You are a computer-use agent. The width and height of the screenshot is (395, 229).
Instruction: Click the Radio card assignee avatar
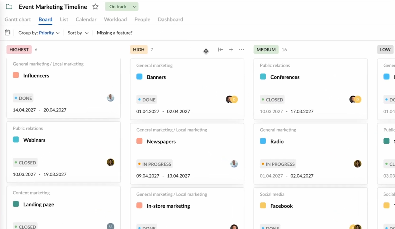358,164
